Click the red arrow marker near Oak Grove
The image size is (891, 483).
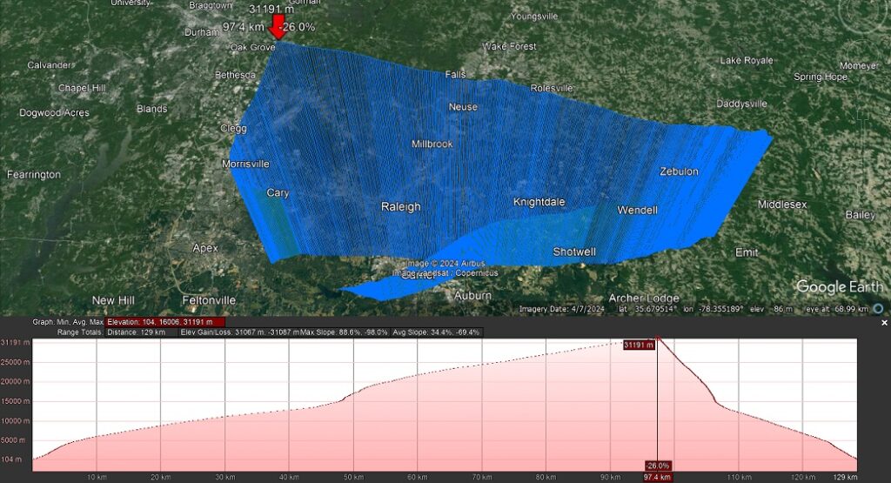click(x=278, y=25)
